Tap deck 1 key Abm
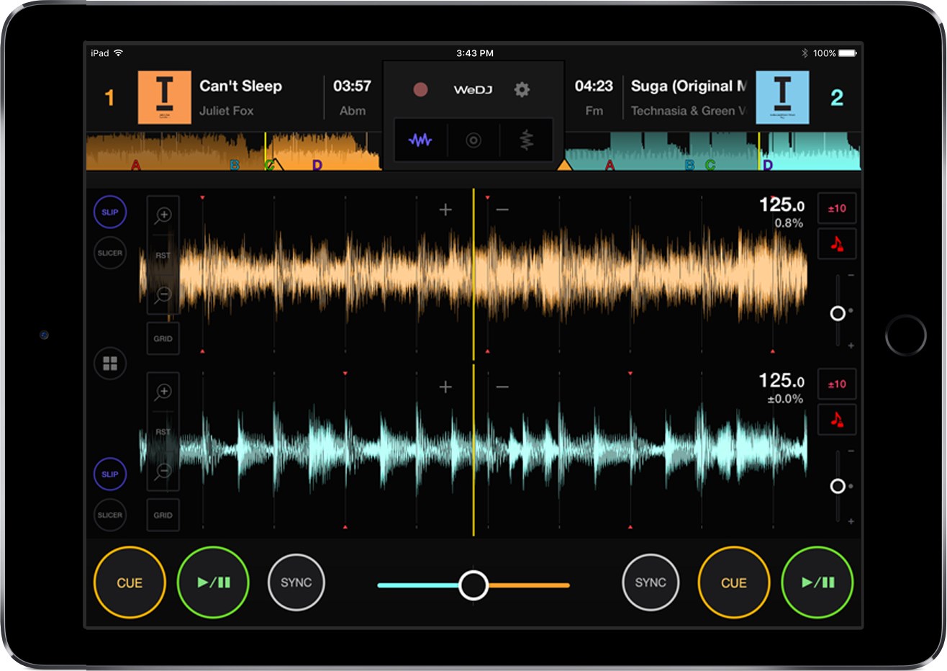Image resolution: width=947 pixels, height=671 pixels. coord(353,111)
